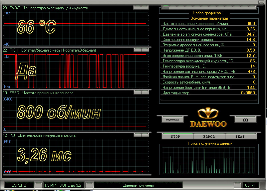This screenshot has width=267, height=191.
Task: Select 'Температура воздуха, °С.' parameter row
Action: [x=209, y=66]
